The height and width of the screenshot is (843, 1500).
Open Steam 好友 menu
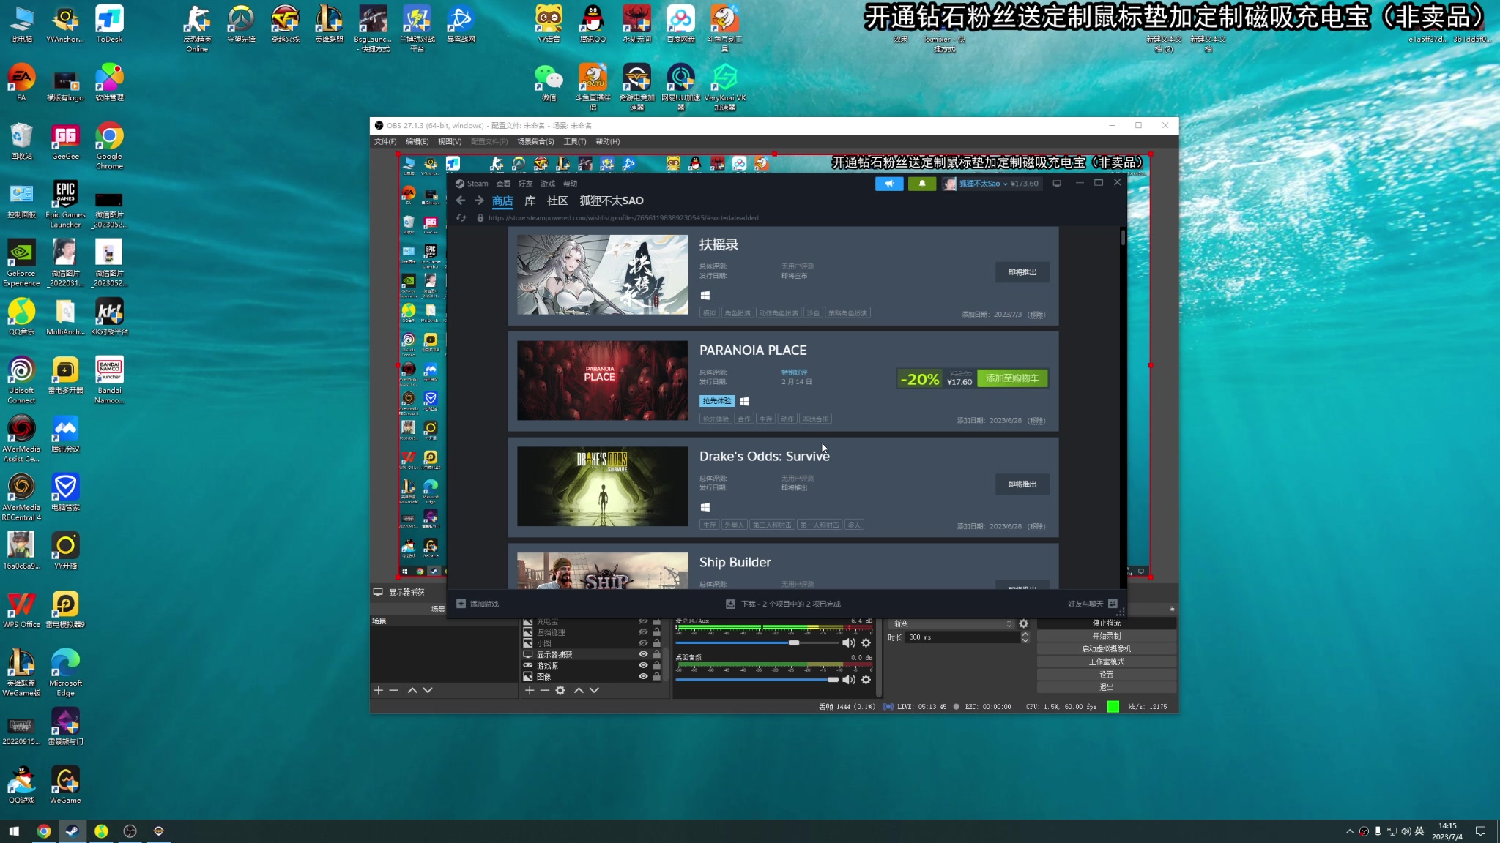[x=525, y=184]
